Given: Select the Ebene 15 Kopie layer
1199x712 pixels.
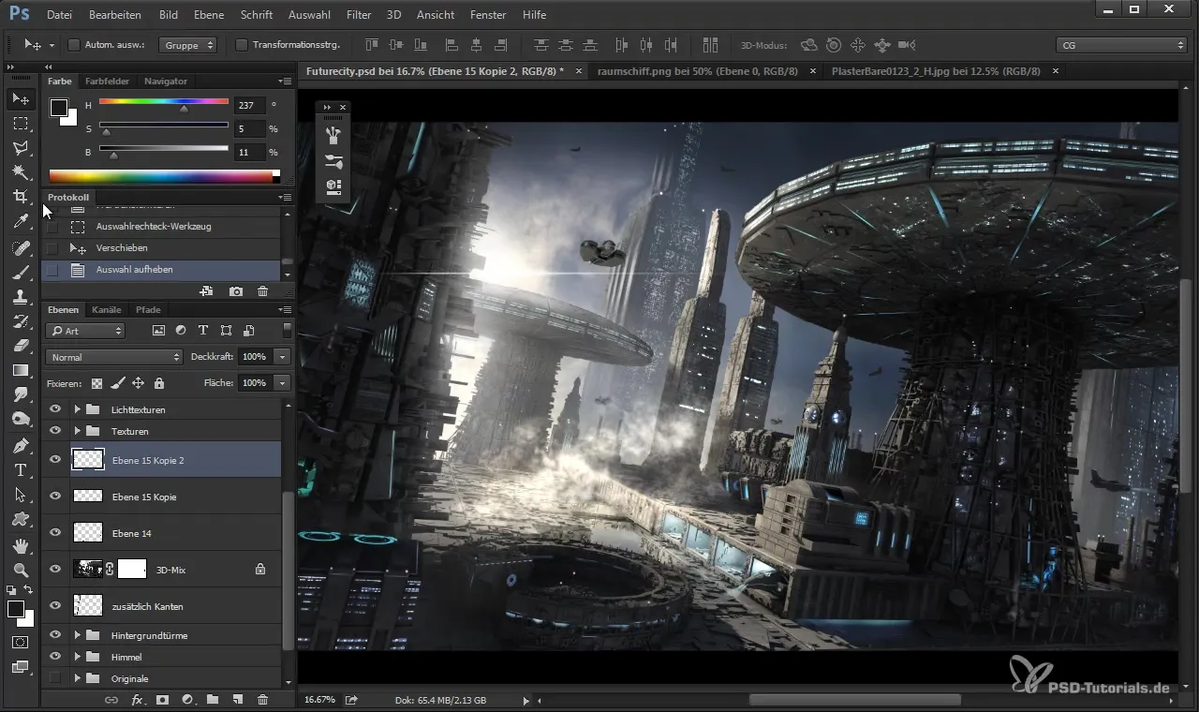Looking at the screenshot, I should coord(144,497).
